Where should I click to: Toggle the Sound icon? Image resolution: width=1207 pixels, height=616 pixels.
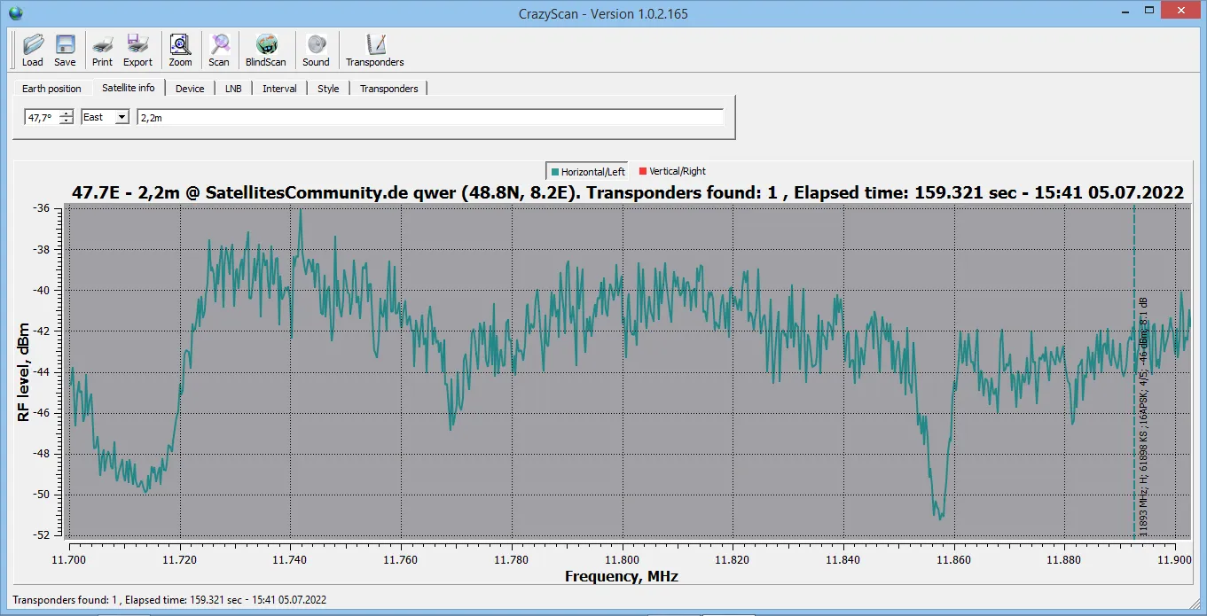[316, 50]
